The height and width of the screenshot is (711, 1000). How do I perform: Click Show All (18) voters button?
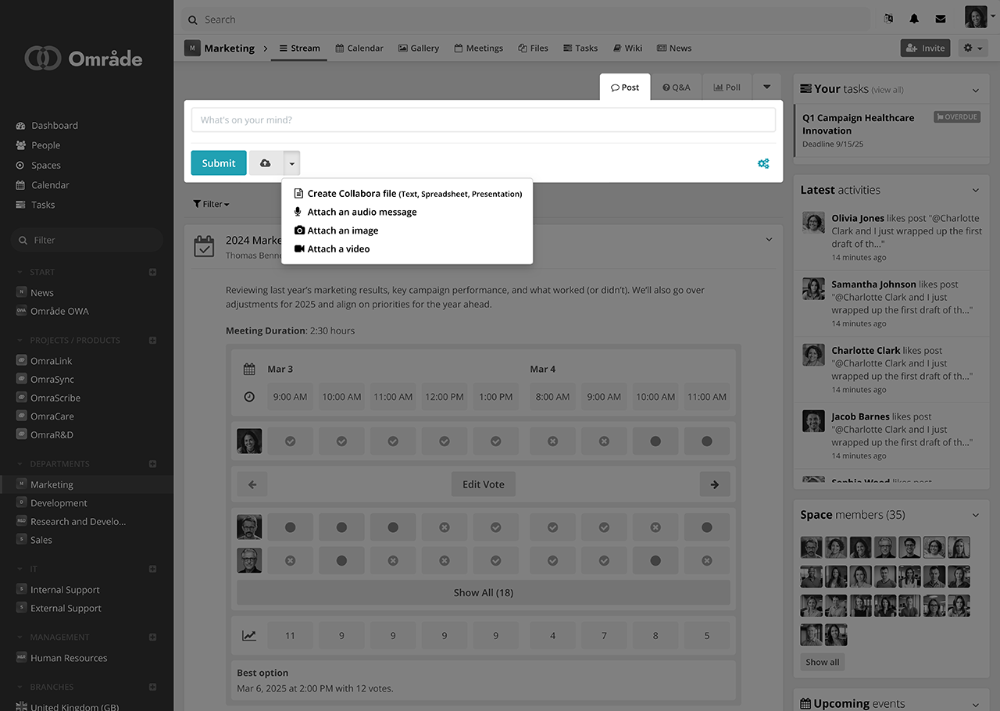click(483, 592)
